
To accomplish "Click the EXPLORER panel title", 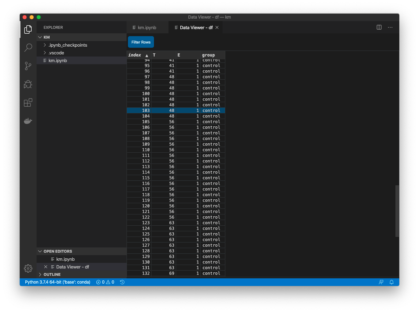I will (53, 27).
